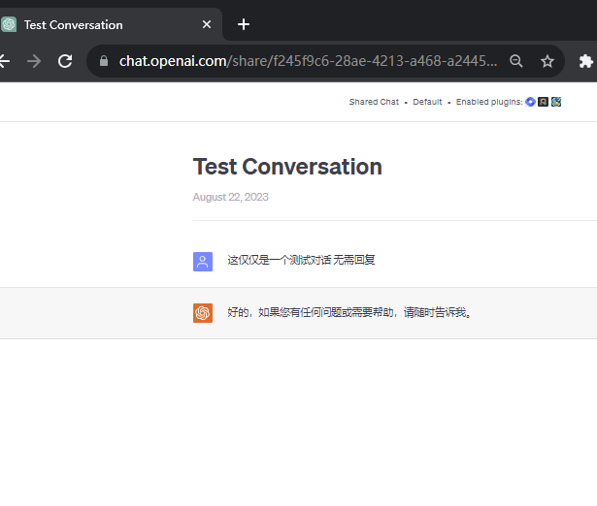Go back in browser history
The image size is (597, 506).
pos(5,61)
